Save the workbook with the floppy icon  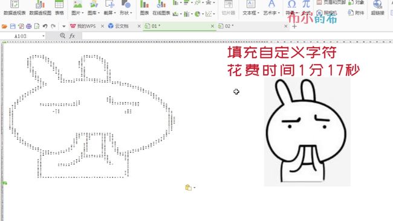click(x=13, y=27)
